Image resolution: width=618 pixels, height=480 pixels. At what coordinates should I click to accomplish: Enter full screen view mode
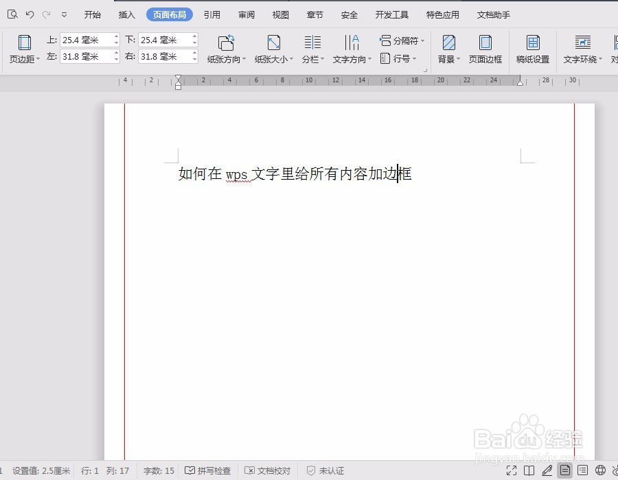[x=512, y=470]
